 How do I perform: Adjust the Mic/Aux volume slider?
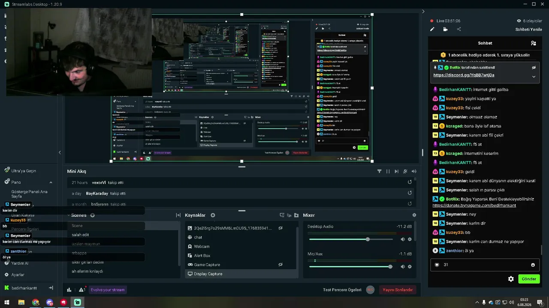(351, 267)
